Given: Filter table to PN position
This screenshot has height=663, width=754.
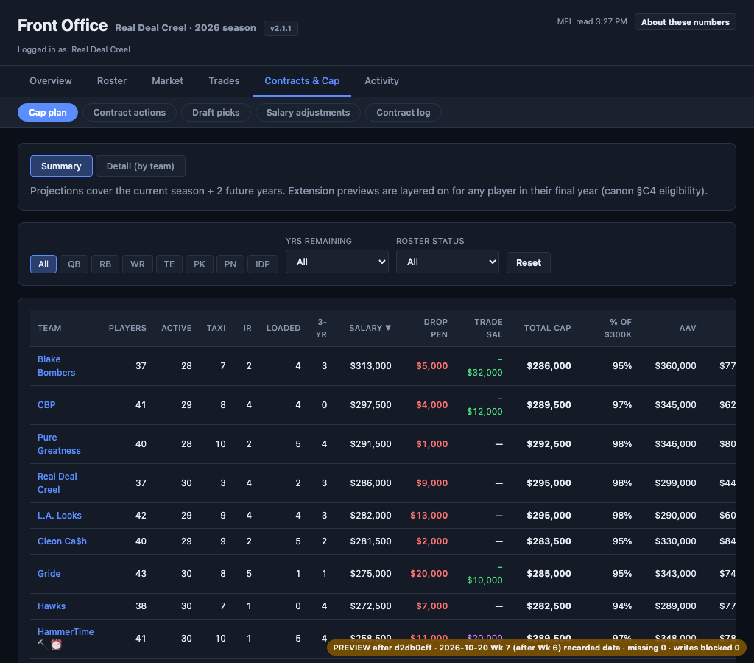Looking at the screenshot, I should 230,264.
